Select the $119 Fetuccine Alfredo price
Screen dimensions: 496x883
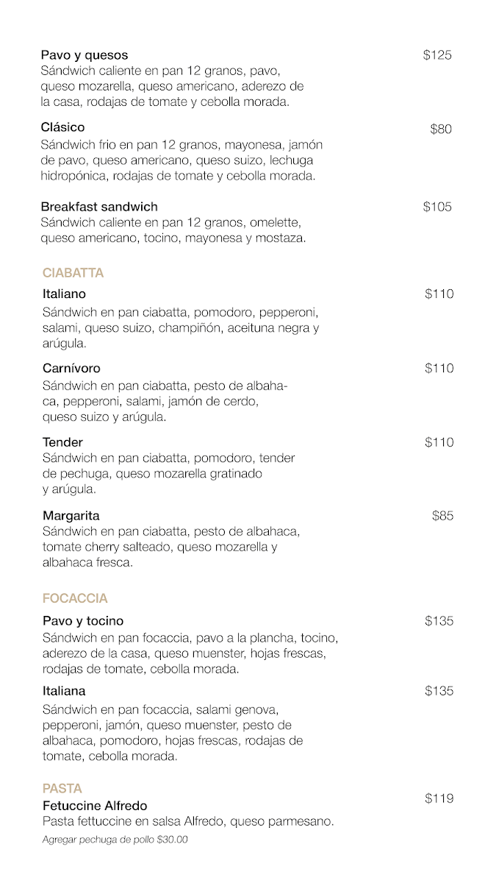[x=439, y=798]
